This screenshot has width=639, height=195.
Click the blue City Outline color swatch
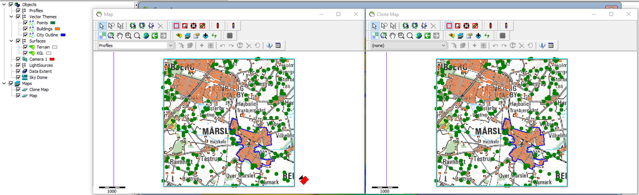(63, 35)
